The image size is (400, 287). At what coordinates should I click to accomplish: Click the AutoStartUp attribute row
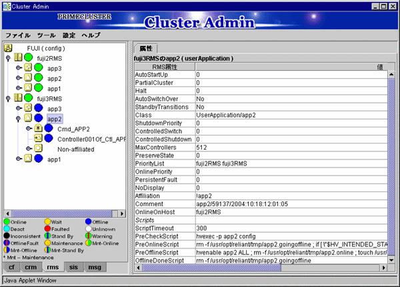point(261,75)
